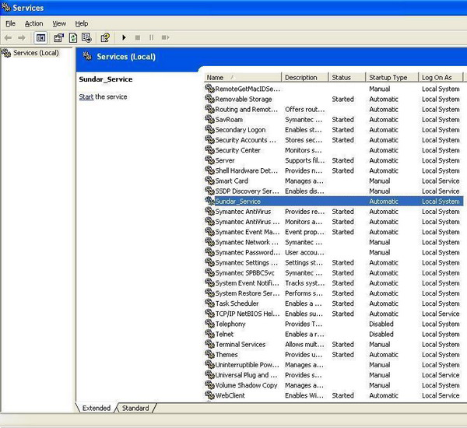
Task: Click the Help toolbar icon
Action: click(x=105, y=38)
